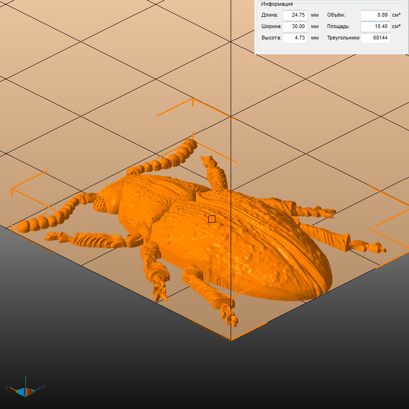This screenshot has width=409, height=409.
Task: Select the Высота field with 4.73
Action: (295, 38)
